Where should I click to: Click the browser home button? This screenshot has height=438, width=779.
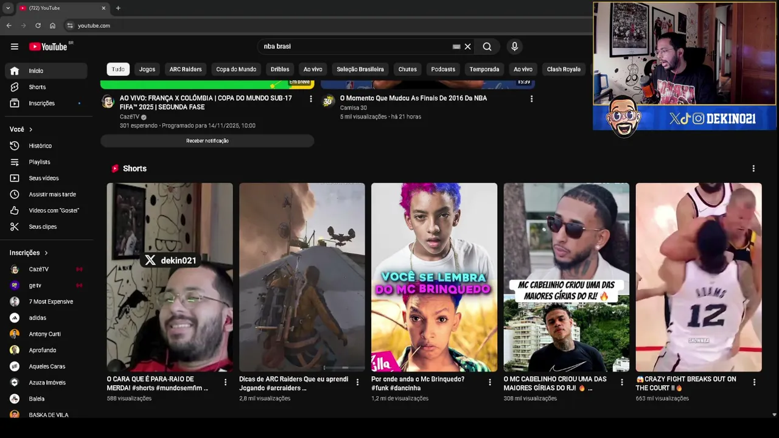(x=52, y=26)
